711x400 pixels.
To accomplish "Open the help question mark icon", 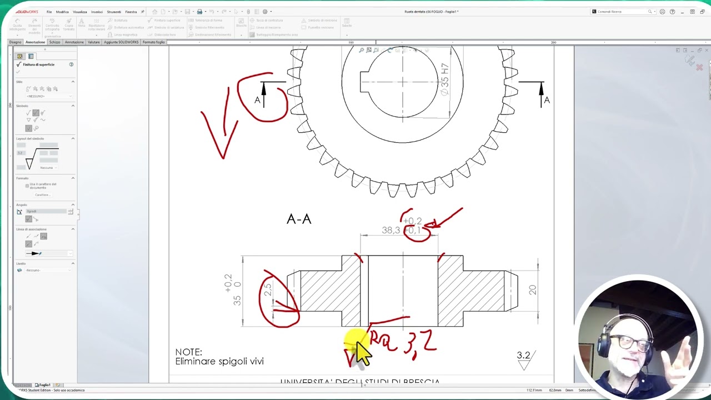I will coord(672,12).
